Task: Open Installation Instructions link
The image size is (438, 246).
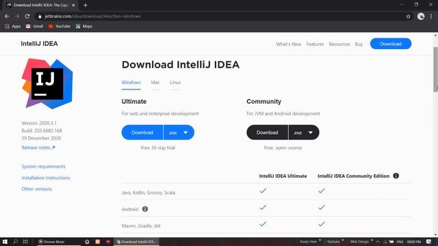Action: 46,178
